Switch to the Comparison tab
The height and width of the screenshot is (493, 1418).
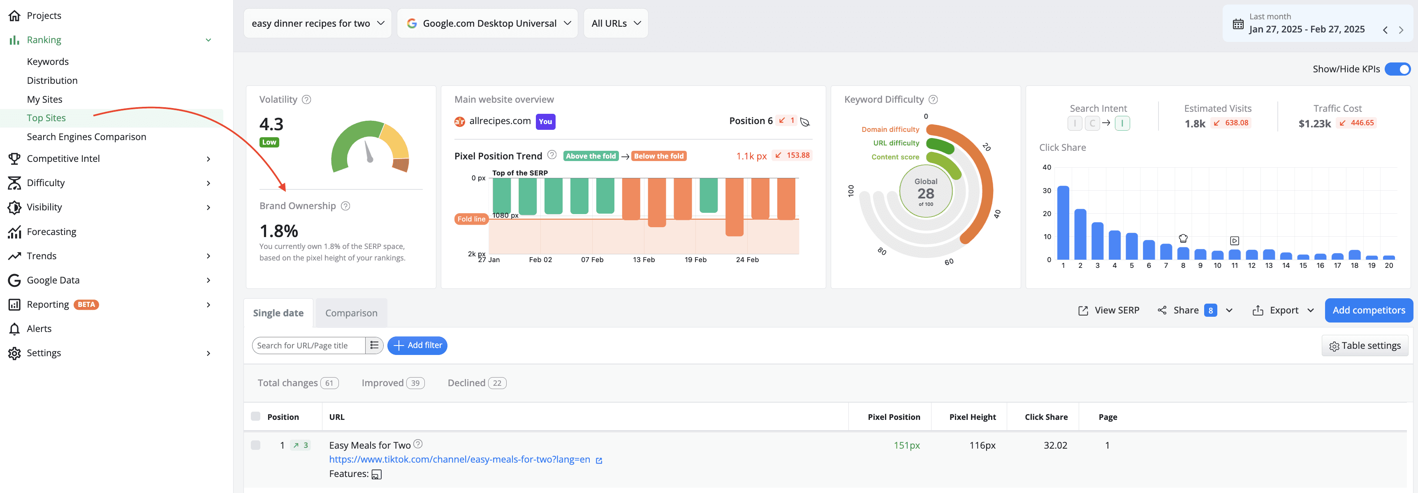pyautogui.click(x=351, y=313)
